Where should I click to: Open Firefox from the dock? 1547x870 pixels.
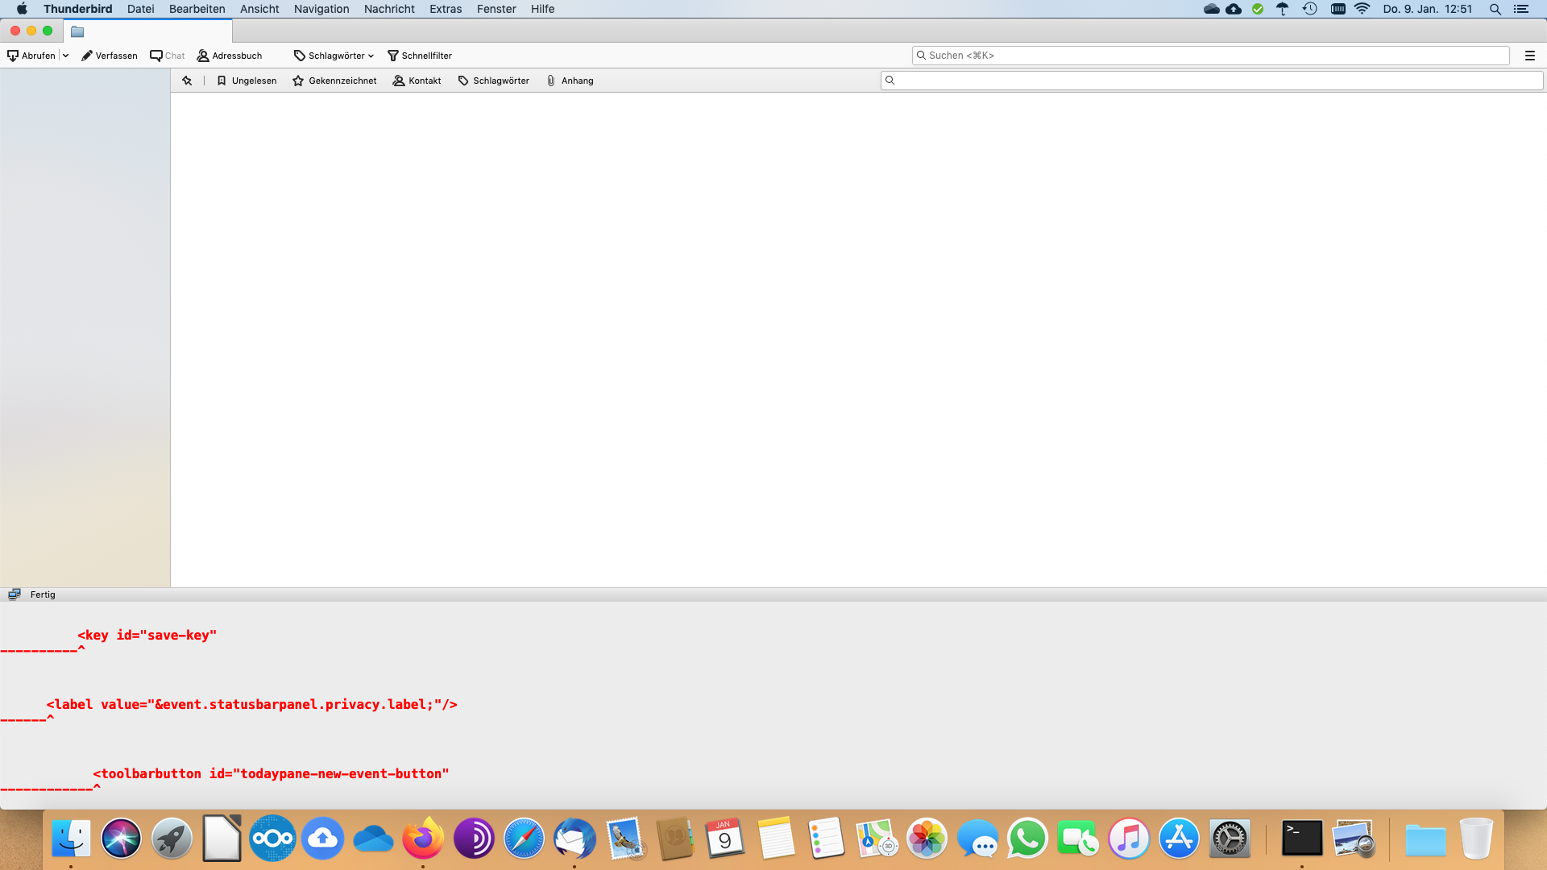[x=423, y=839]
